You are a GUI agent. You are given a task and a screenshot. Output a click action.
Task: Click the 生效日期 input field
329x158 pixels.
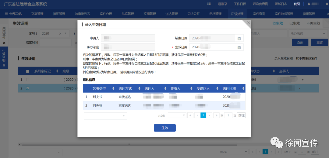(x=212, y=47)
